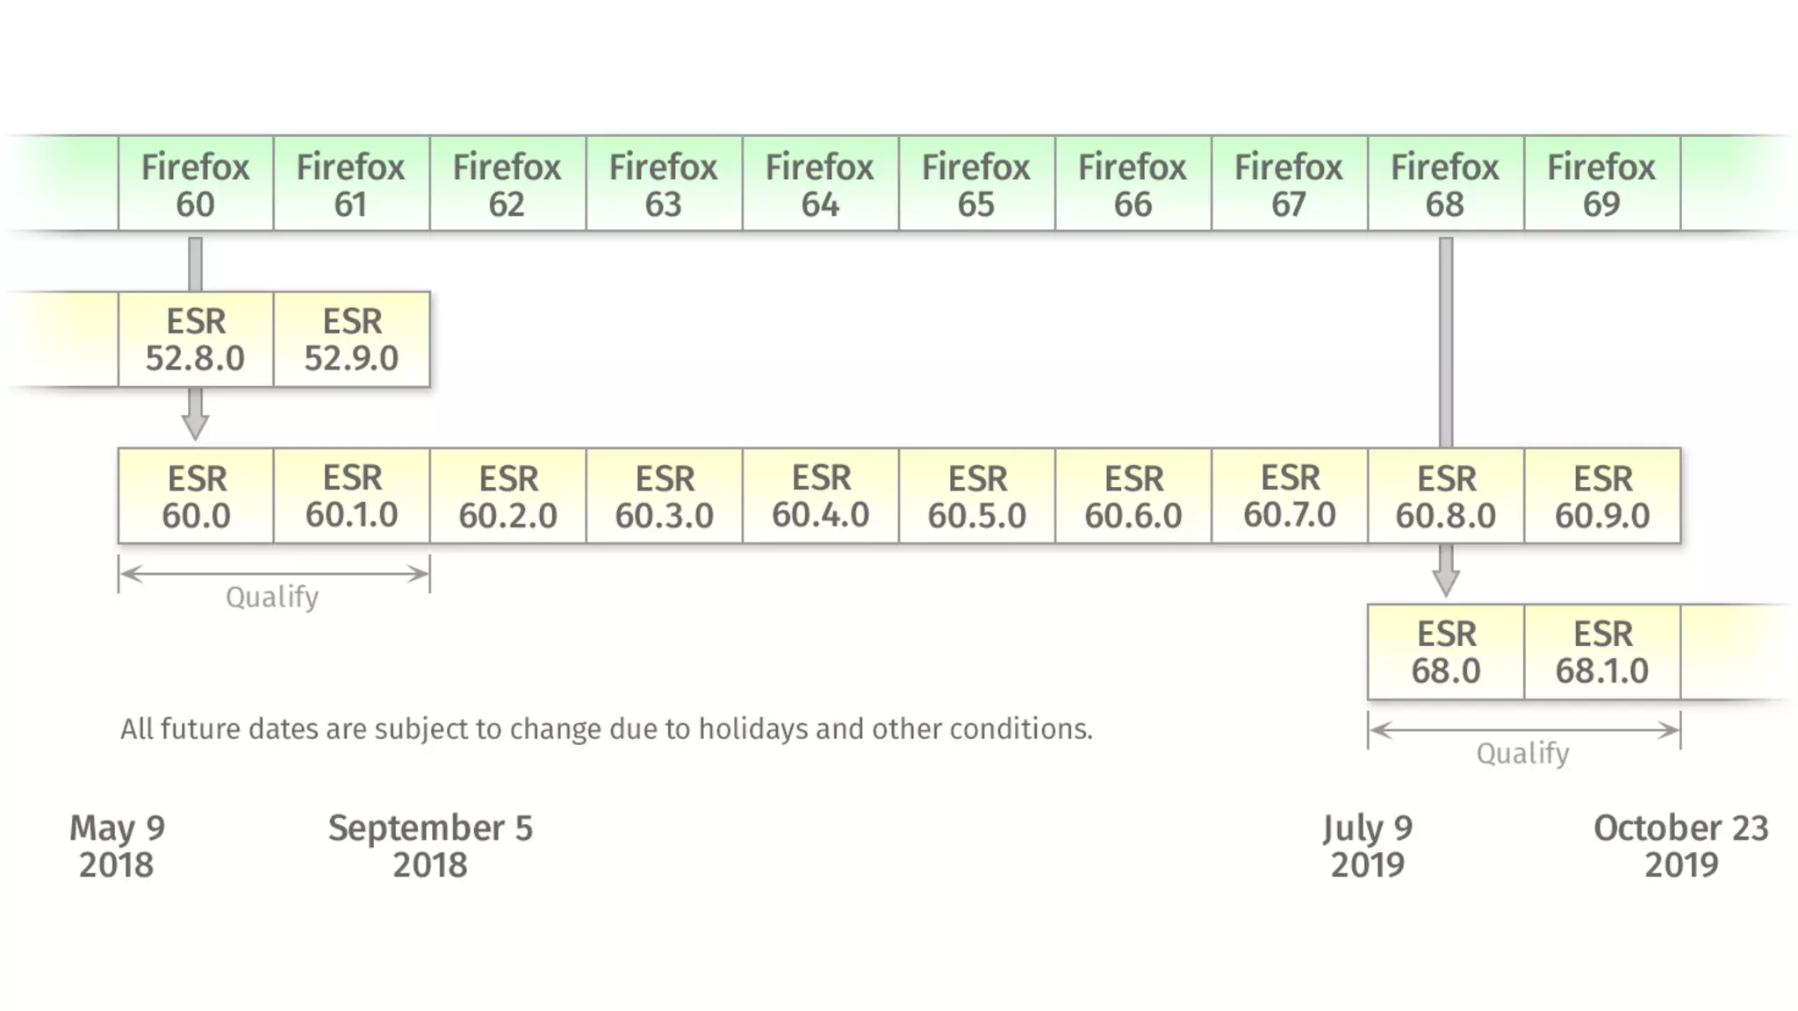Select the Firefox 64 release cell
The width and height of the screenshot is (1798, 1011).
pyautogui.click(x=821, y=183)
